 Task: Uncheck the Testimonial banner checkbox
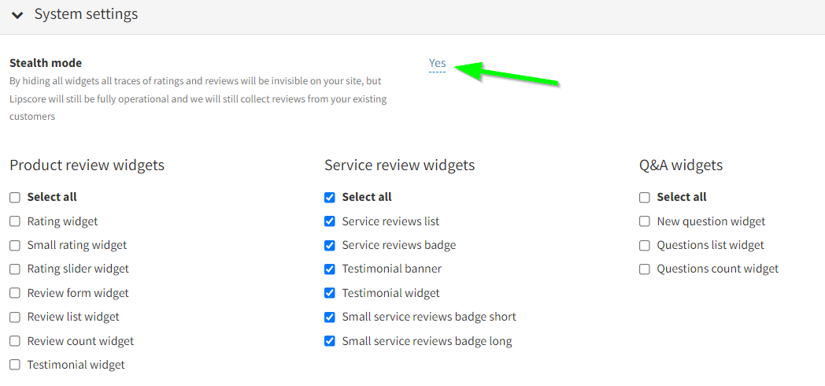click(x=330, y=269)
